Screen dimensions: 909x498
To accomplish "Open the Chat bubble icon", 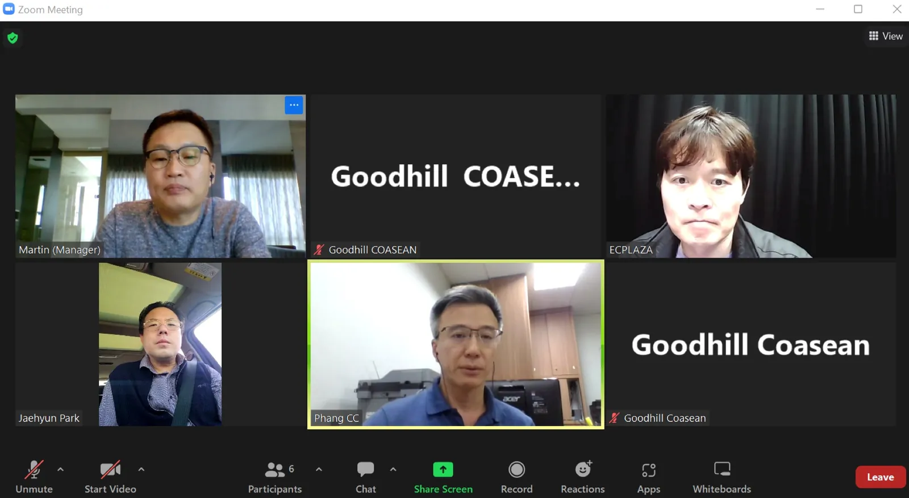I will (365, 469).
